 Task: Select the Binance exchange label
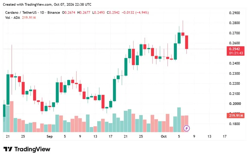[x=54, y=12]
